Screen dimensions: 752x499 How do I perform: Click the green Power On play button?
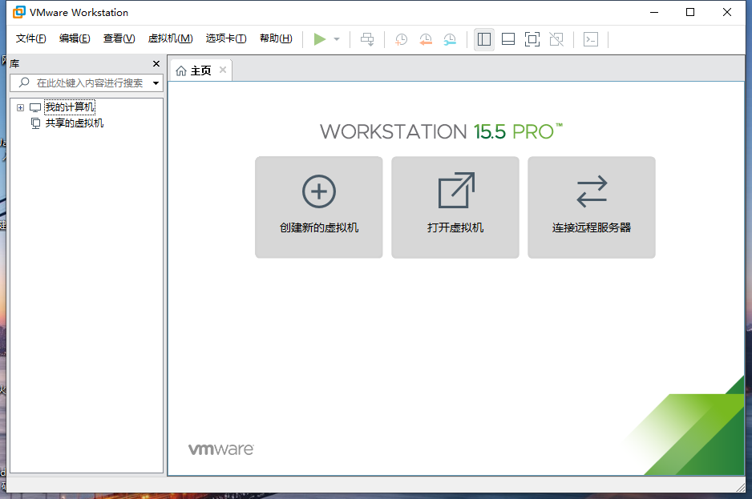pos(319,39)
